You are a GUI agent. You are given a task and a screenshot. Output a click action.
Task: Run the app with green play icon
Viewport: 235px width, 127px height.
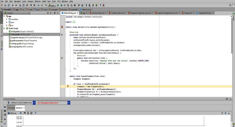coord(58,5)
